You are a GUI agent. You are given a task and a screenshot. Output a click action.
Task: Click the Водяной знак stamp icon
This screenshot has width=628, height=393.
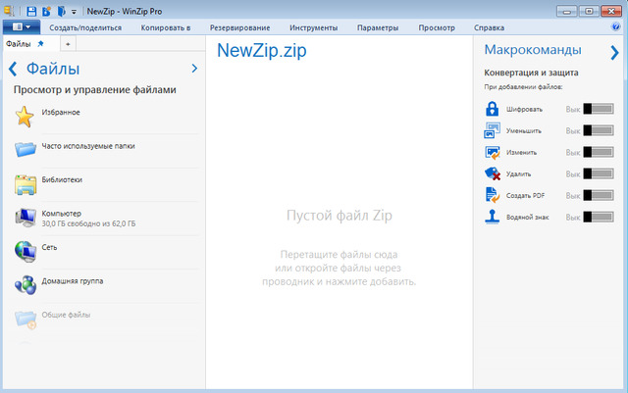click(x=493, y=217)
